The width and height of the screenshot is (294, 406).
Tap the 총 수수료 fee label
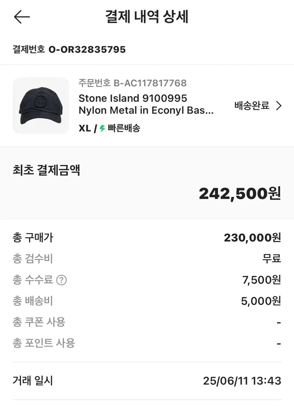pyautogui.click(x=33, y=280)
